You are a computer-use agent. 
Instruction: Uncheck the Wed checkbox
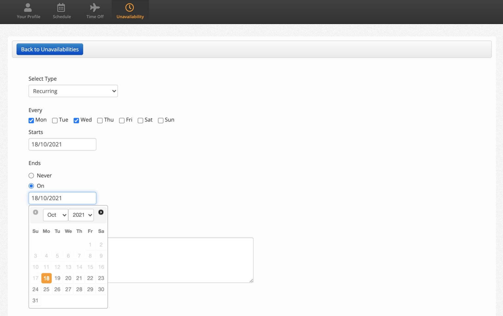coord(76,121)
